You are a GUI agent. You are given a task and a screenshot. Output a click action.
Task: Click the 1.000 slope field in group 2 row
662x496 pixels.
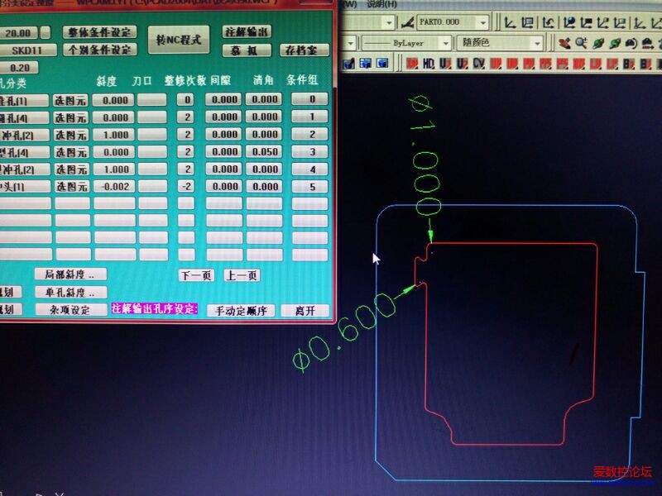coord(115,135)
